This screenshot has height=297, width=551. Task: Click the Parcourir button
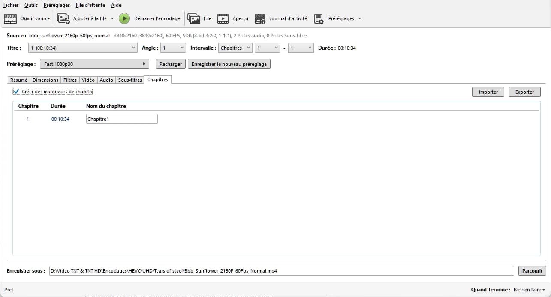532,271
